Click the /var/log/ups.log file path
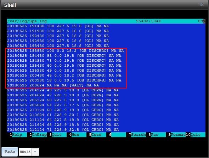This screenshot has width=209, height=158. pyautogui.click(x=27, y=21)
